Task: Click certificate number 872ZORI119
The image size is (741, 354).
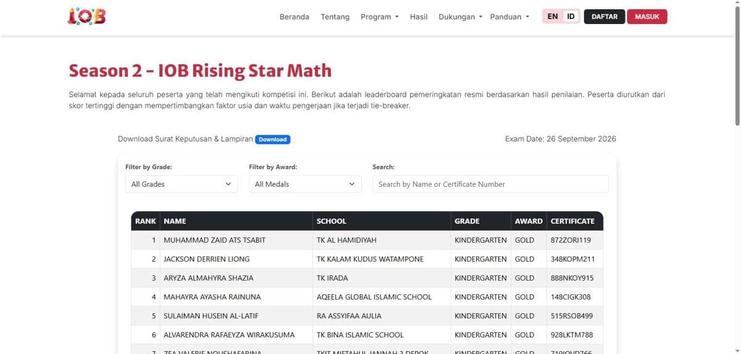Action: pos(571,240)
